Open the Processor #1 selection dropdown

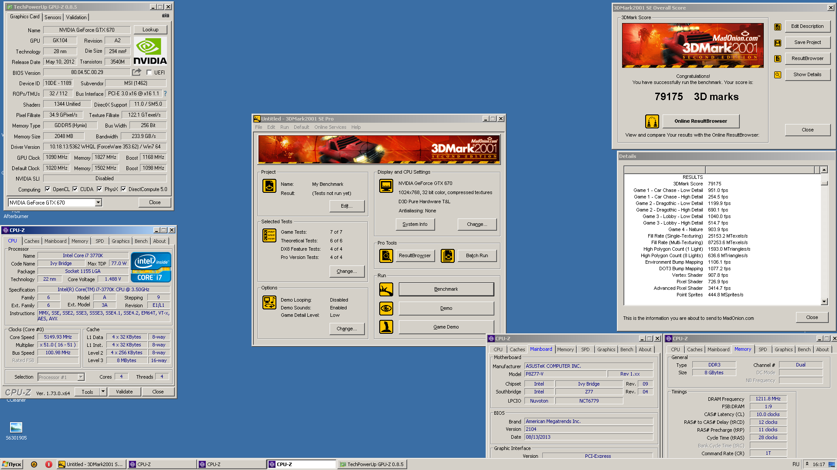pos(81,377)
